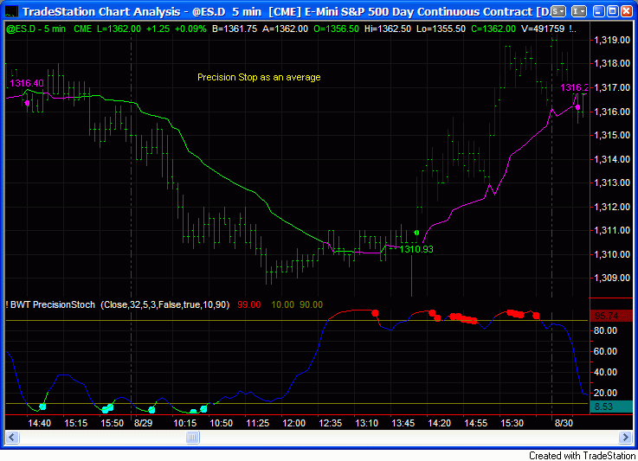Click the '14:40' time axis label

40,423
